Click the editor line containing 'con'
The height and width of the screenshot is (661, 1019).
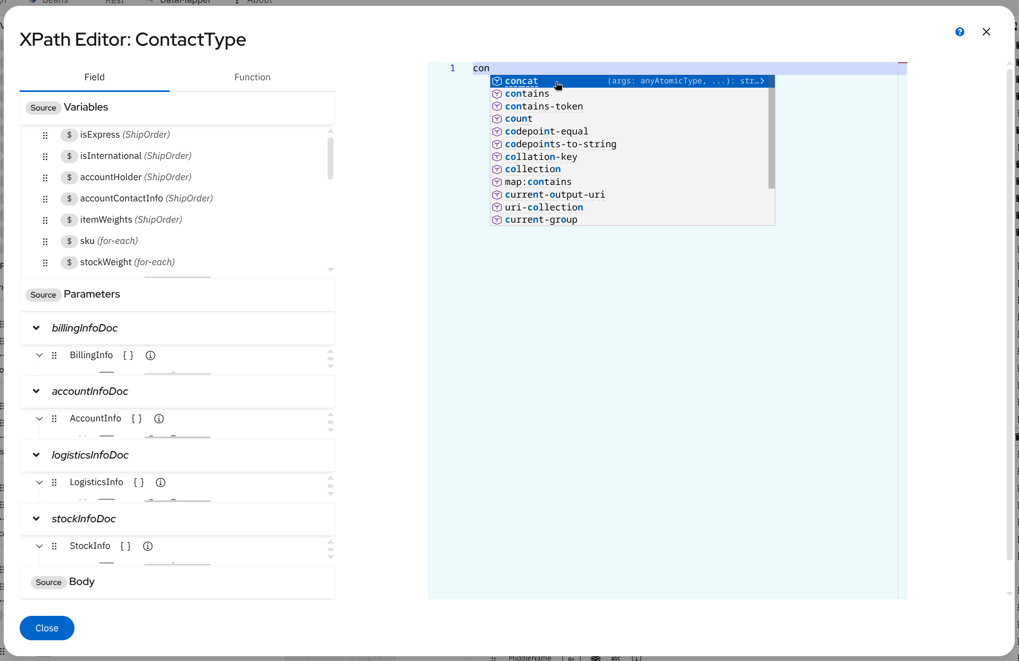click(x=685, y=68)
